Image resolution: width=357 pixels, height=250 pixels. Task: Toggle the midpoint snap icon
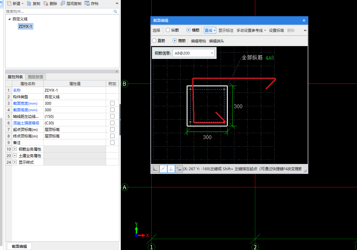click(163, 169)
